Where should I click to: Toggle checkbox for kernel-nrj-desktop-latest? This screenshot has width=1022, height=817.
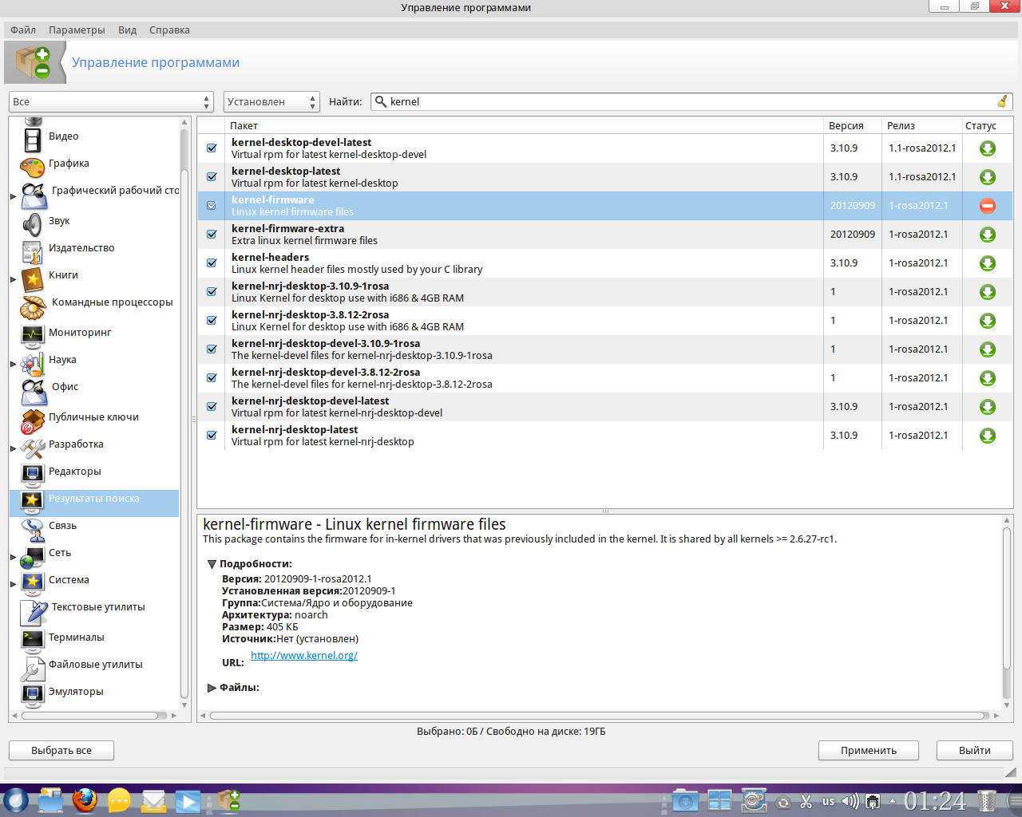[212, 436]
